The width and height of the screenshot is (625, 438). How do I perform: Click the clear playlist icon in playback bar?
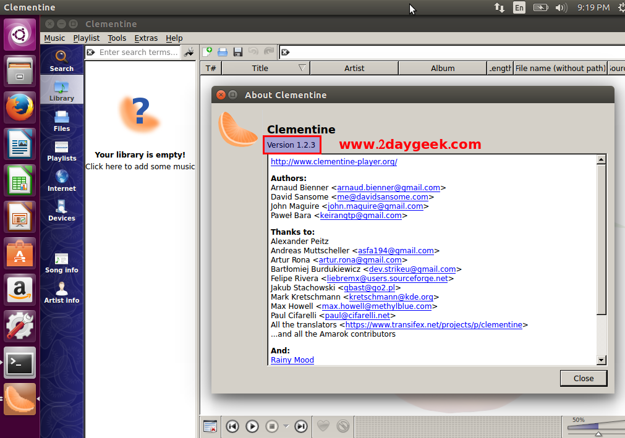210,426
